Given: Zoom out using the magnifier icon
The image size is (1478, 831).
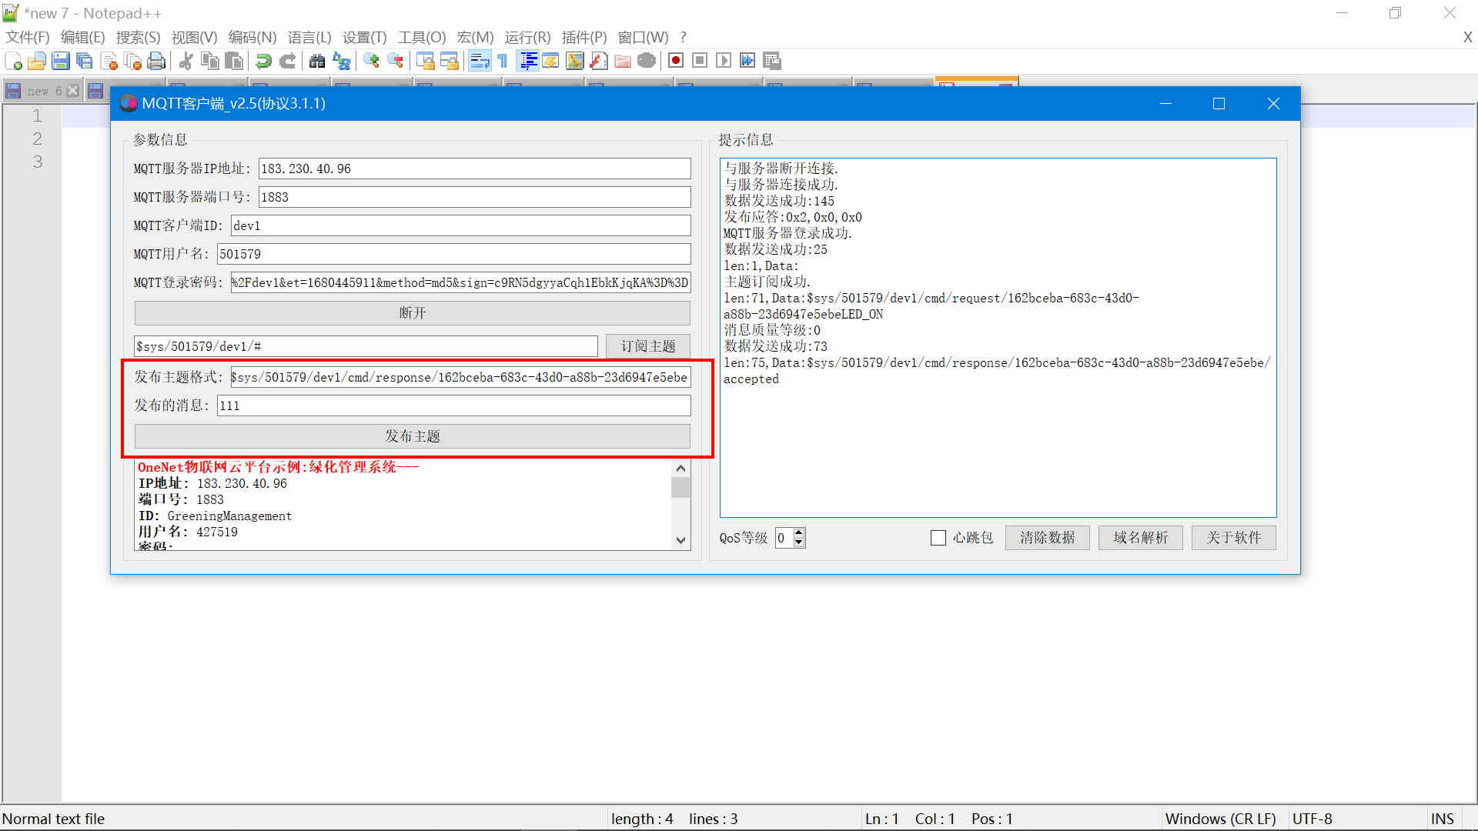Looking at the screenshot, I should coord(395,61).
